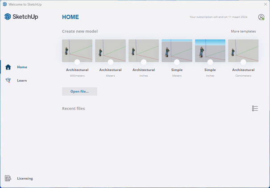Image resolution: width=270 pixels, height=188 pixels.
Task: Click the Licensing certificate icon
Action: pos(8,178)
